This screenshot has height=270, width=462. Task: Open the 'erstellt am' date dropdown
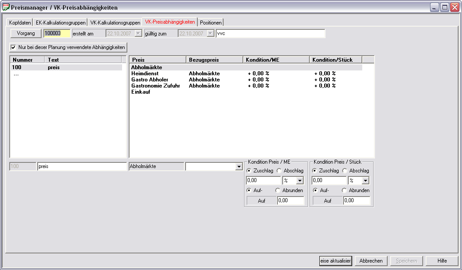(x=138, y=33)
